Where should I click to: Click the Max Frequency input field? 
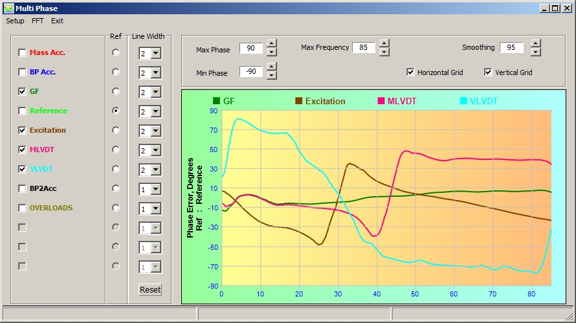pos(364,47)
